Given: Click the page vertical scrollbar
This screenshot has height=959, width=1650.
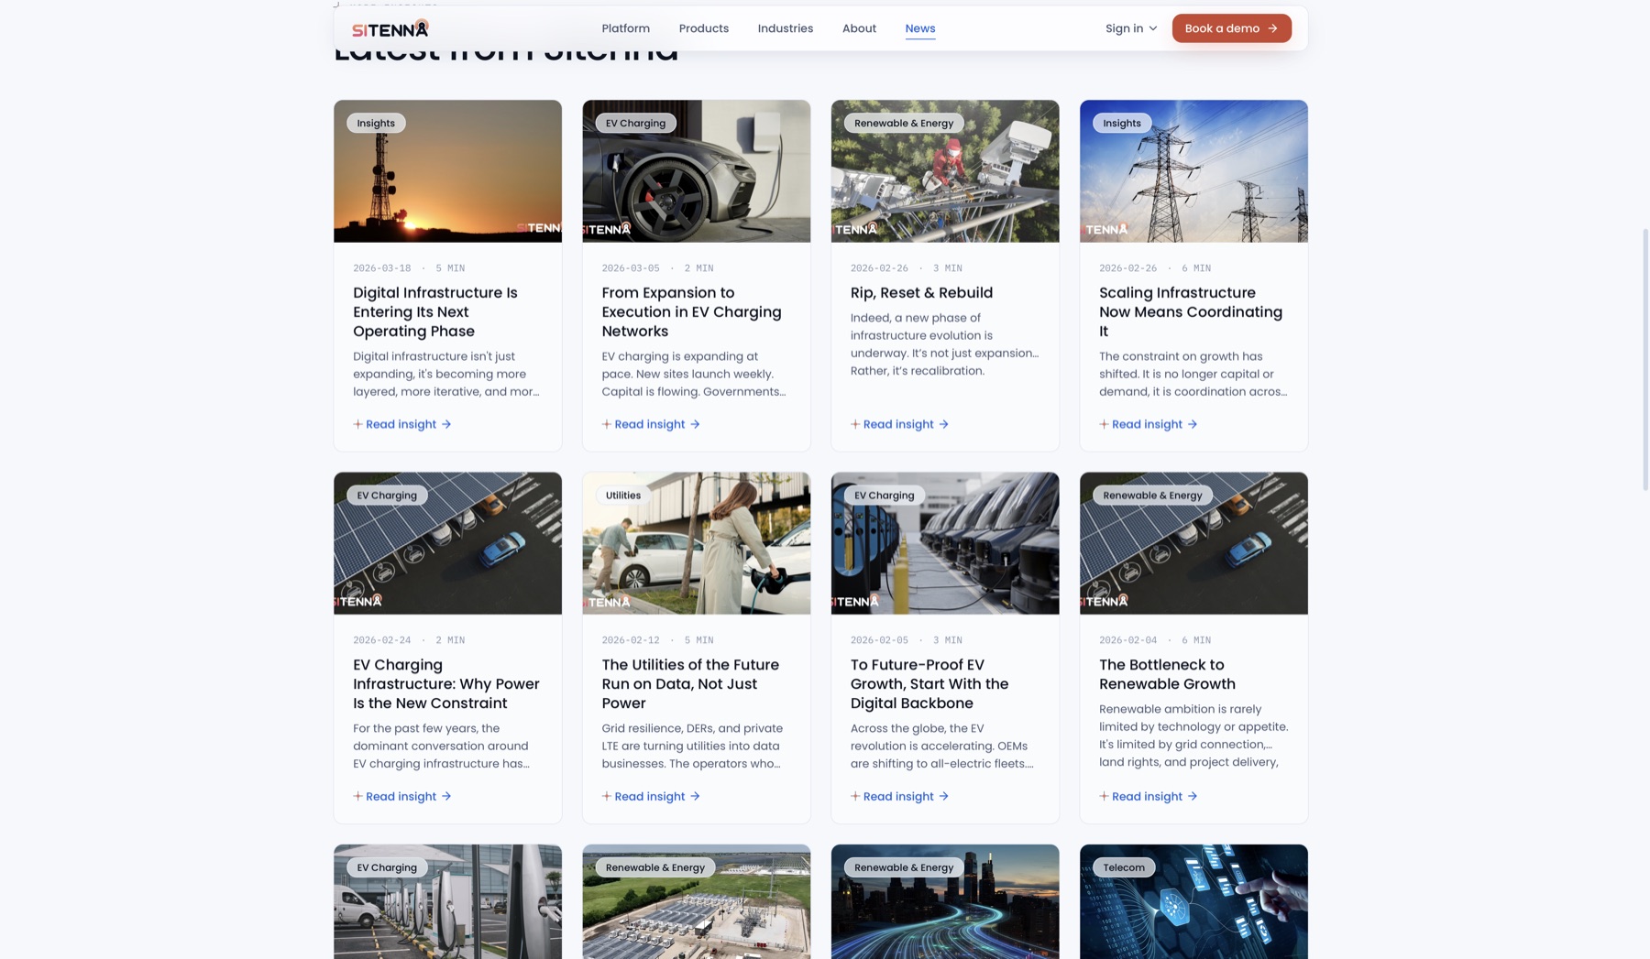Looking at the screenshot, I should pos(1644,359).
